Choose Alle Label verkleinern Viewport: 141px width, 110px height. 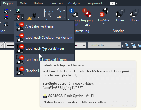pos(44,26)
